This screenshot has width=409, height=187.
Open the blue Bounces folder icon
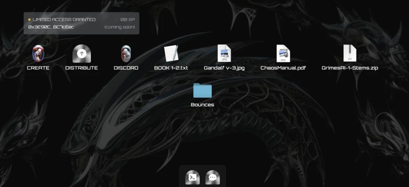click(x=203, y=90)
